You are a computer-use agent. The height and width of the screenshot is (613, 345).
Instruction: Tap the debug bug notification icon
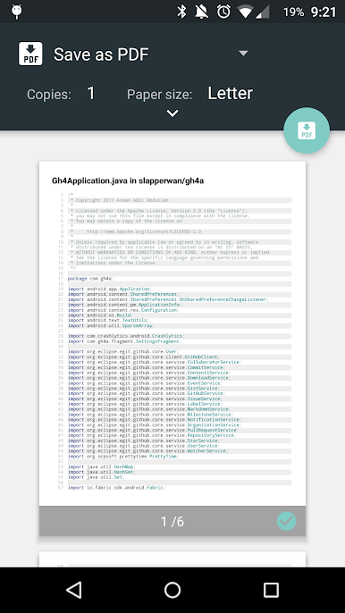point(16,12)
